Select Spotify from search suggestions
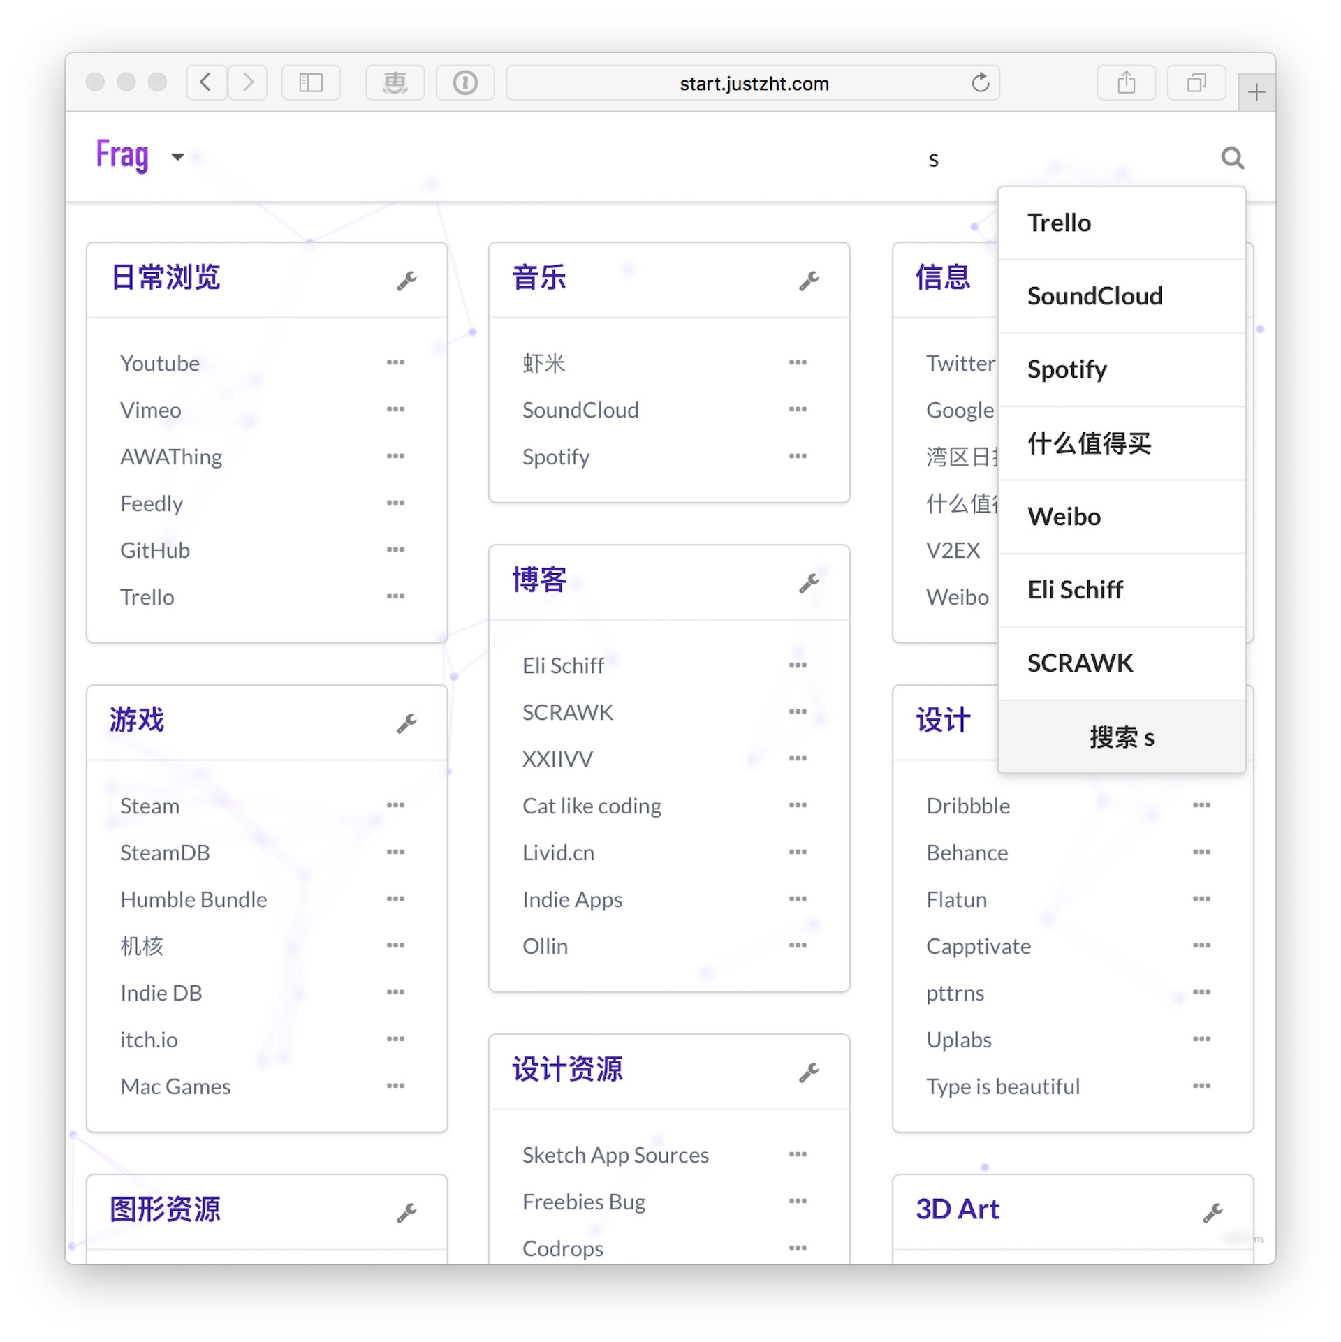Image resolution: width=1341 pixels, height=1342 pixels. coord(1122,370)
